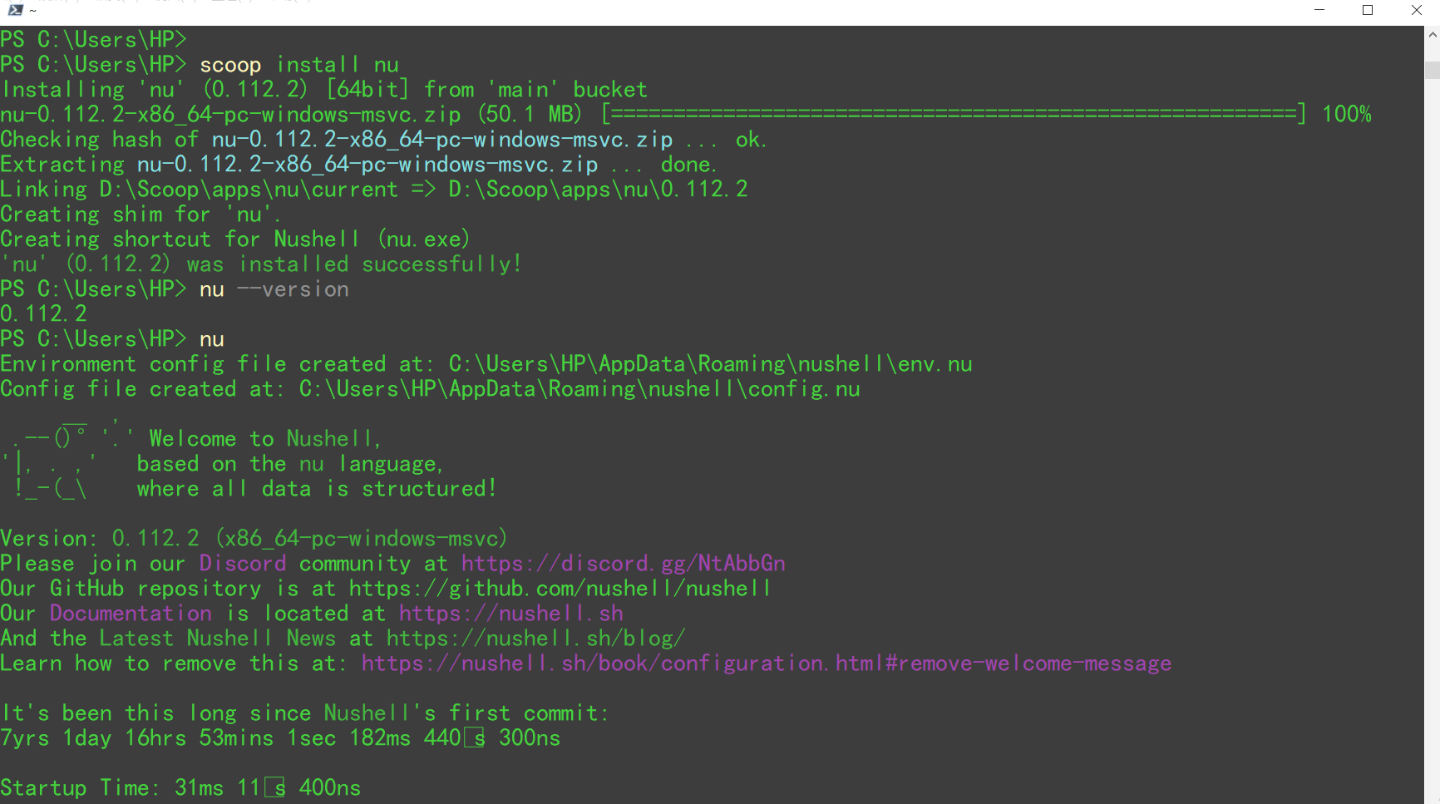Open the Discord invite link discord.gg/NtAbbGn
This screenshot has width=1440, height=804.
624,564
